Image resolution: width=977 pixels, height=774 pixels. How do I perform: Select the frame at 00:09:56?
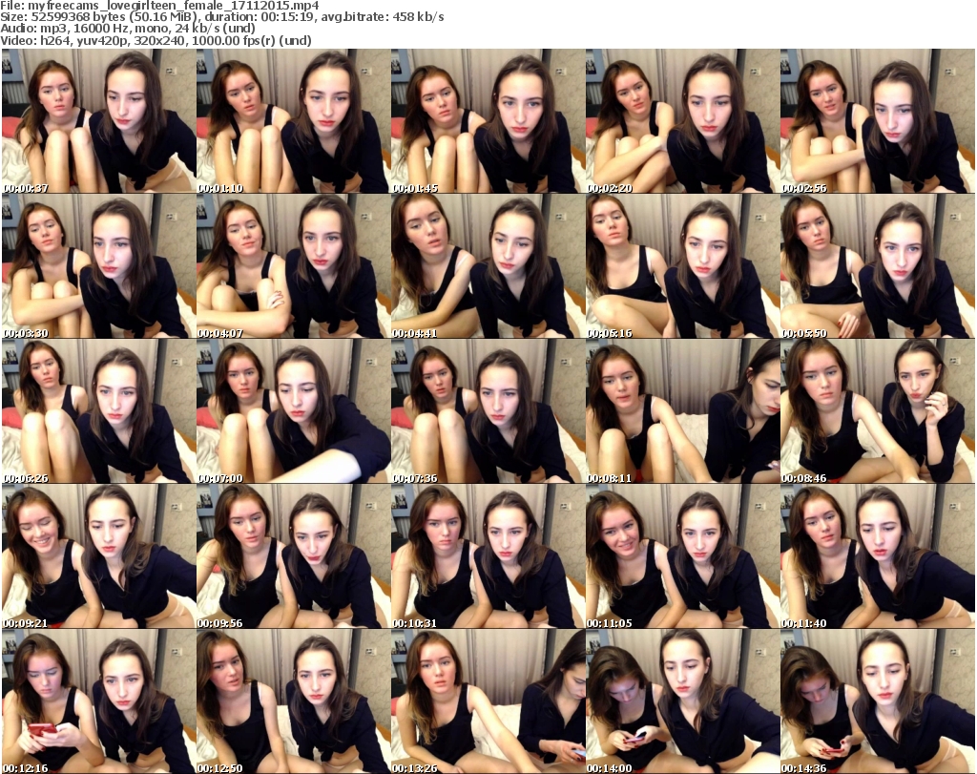tap(293, 556)
